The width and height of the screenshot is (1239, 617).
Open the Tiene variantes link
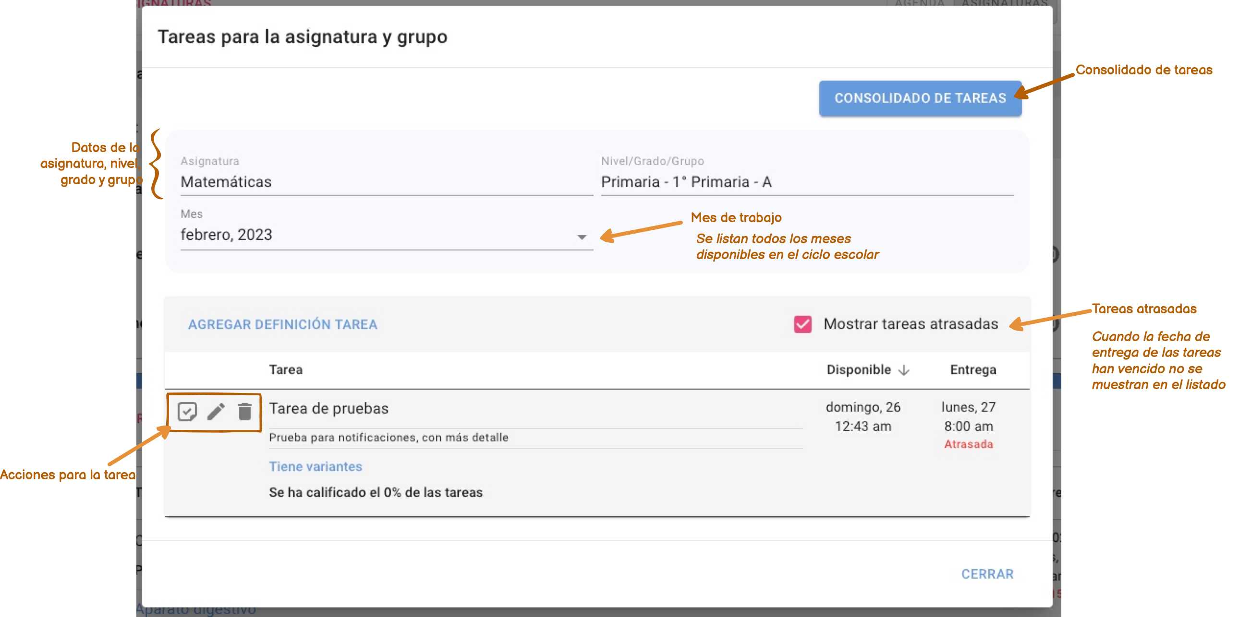click(316, 466)
